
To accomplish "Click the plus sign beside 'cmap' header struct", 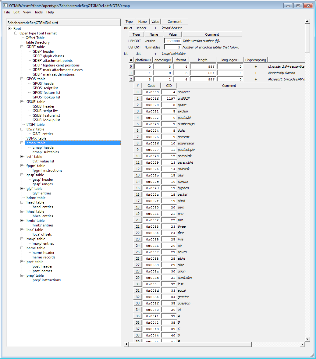I will click(x=155, y=28).
